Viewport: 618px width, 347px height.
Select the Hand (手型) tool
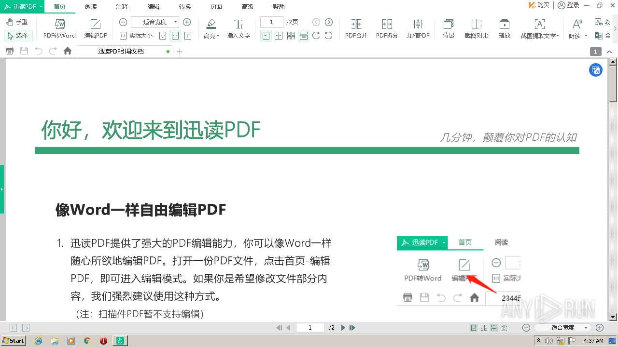17,22
